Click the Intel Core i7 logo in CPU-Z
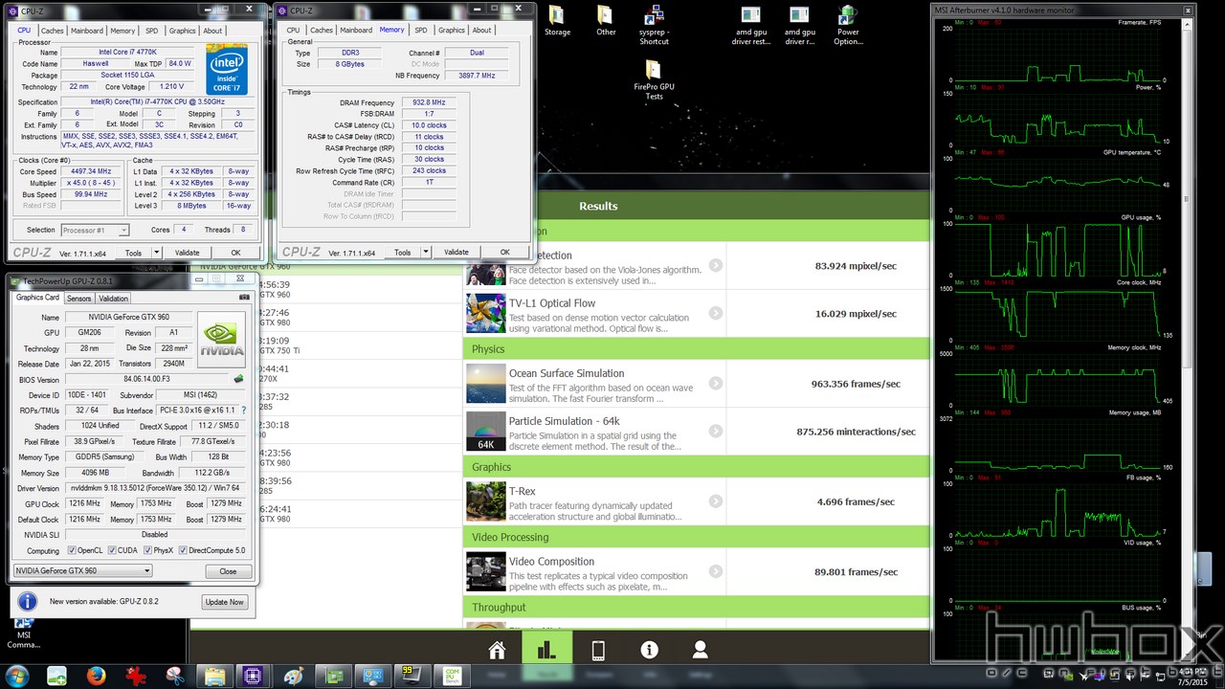Viewport: 1225px width, 689px height. [x=227, y=68]
